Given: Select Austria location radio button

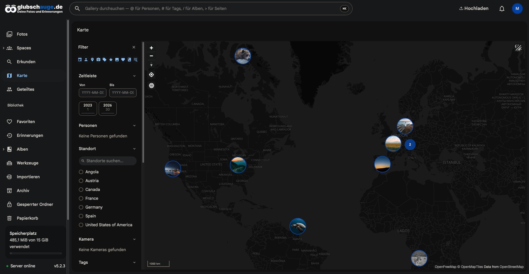Looking at the screenshot, I should (x=81, y=181).
